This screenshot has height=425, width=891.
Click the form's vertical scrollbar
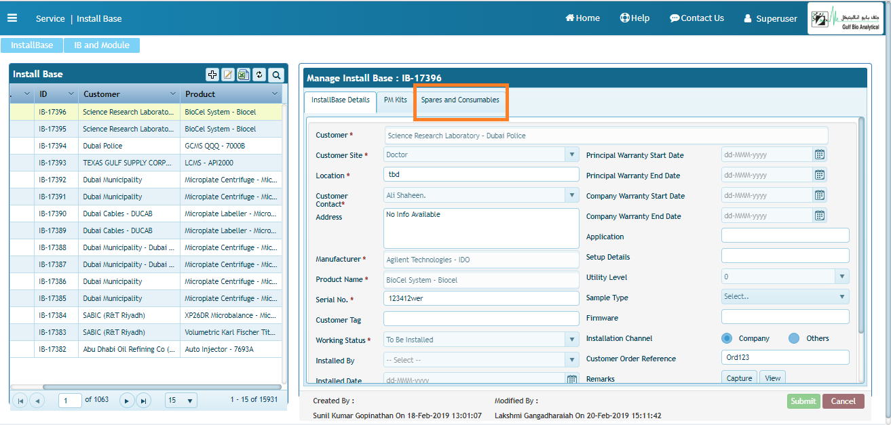(x=861, y=225)
